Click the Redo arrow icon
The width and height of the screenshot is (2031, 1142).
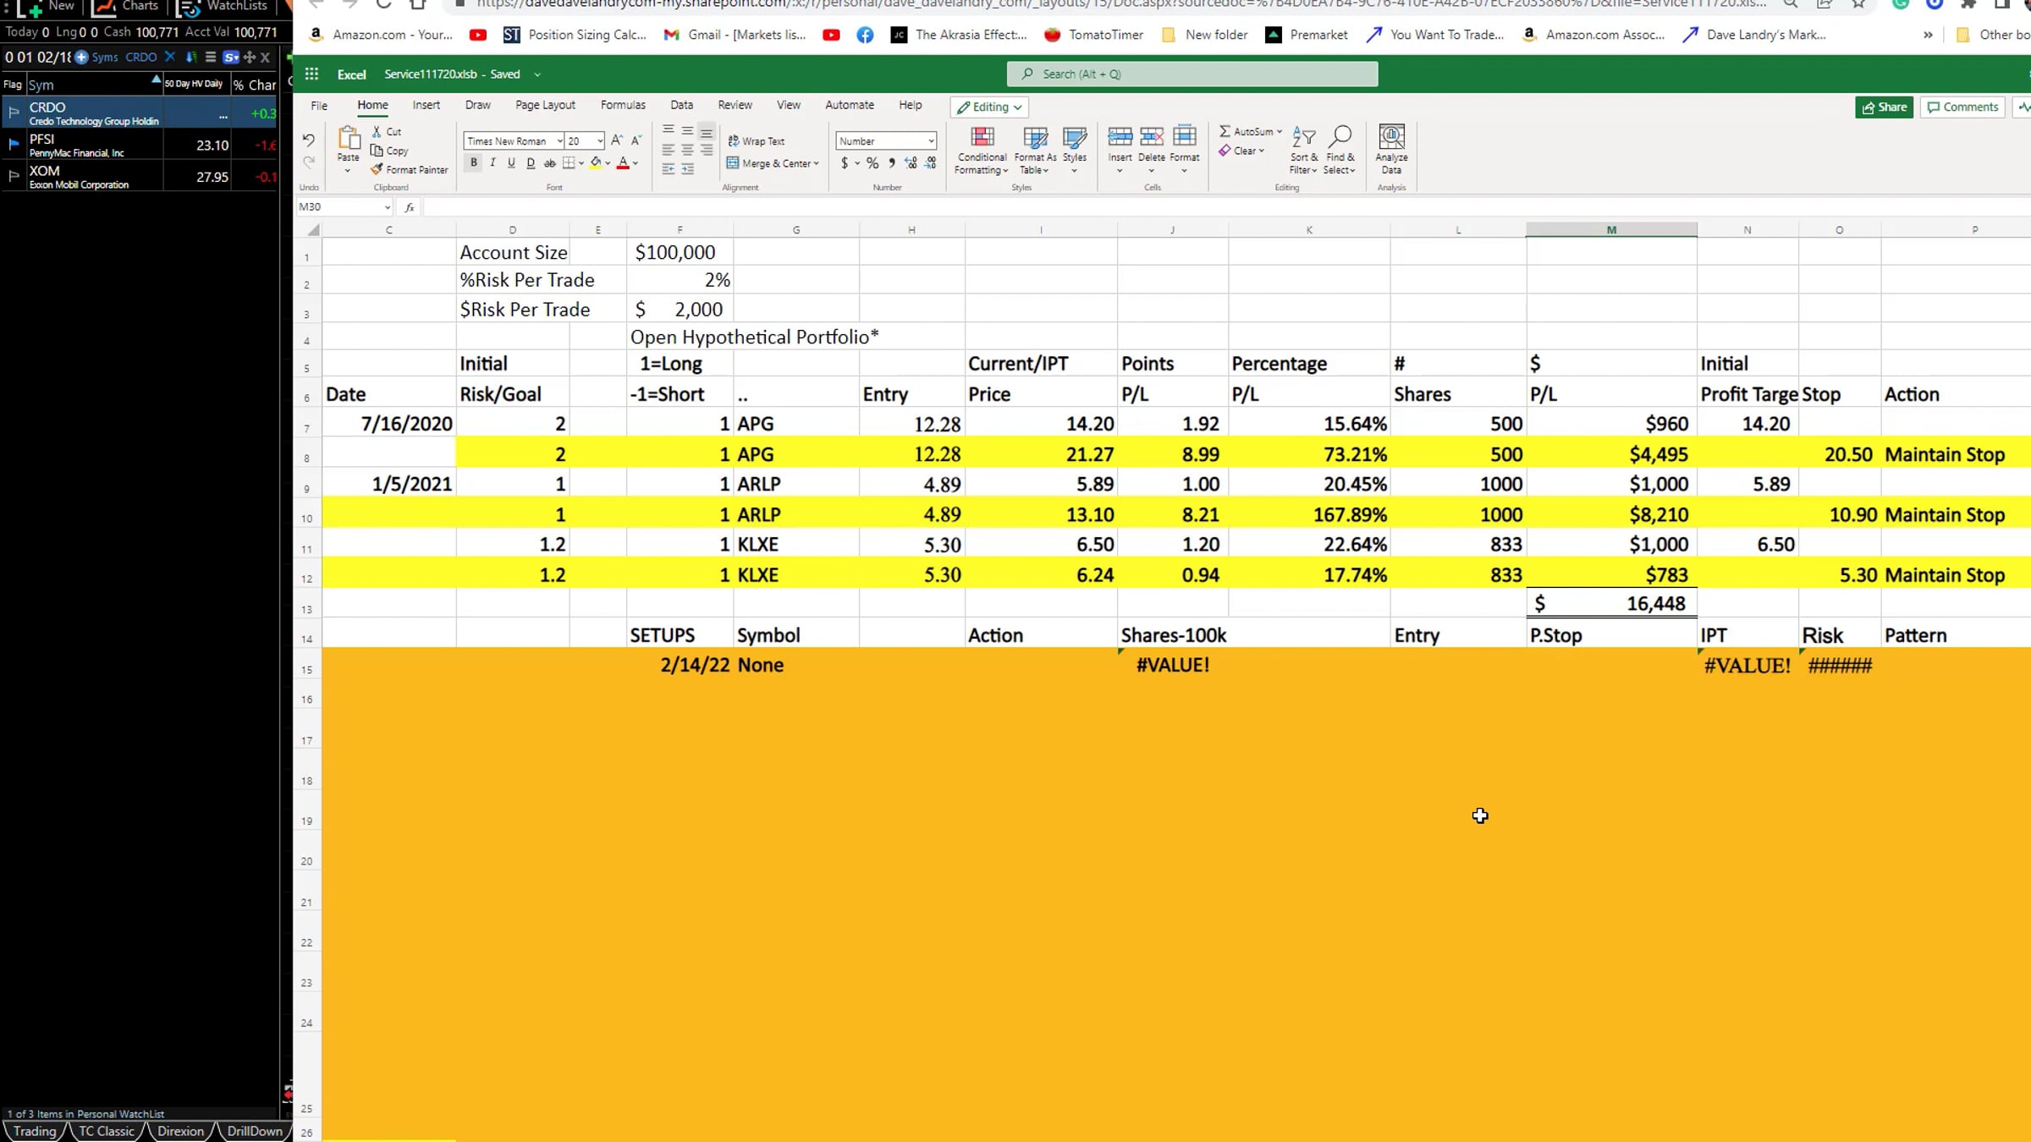click(309, 162)
